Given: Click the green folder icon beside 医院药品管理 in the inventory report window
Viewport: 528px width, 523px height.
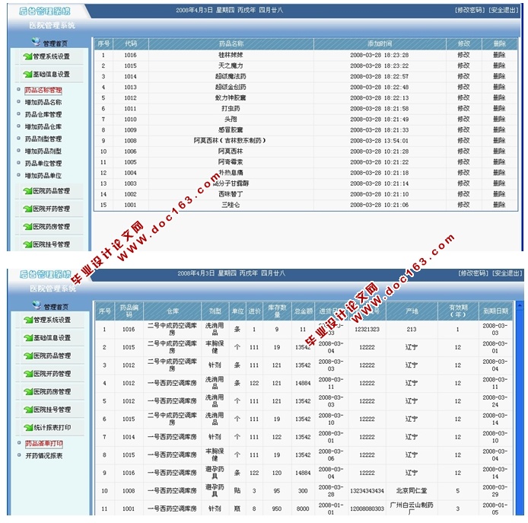Looking at the screenshot, I should [x=28, y=356].
